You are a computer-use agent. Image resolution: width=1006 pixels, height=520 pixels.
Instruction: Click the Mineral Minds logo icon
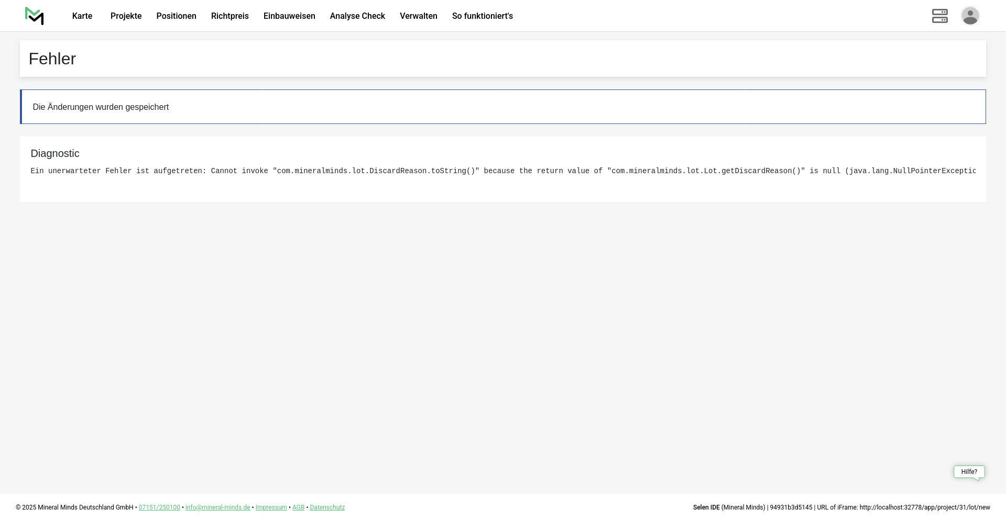coord(35,16)
